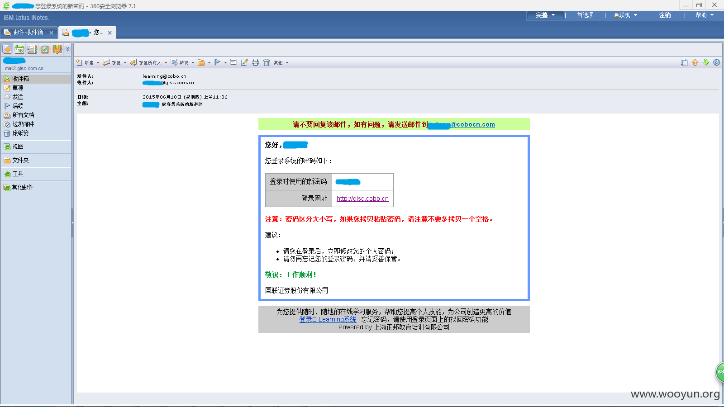The width and height of the screenshot is (724, 407).
Task: Click the edit message pencil icon
Action: (244, 62)
